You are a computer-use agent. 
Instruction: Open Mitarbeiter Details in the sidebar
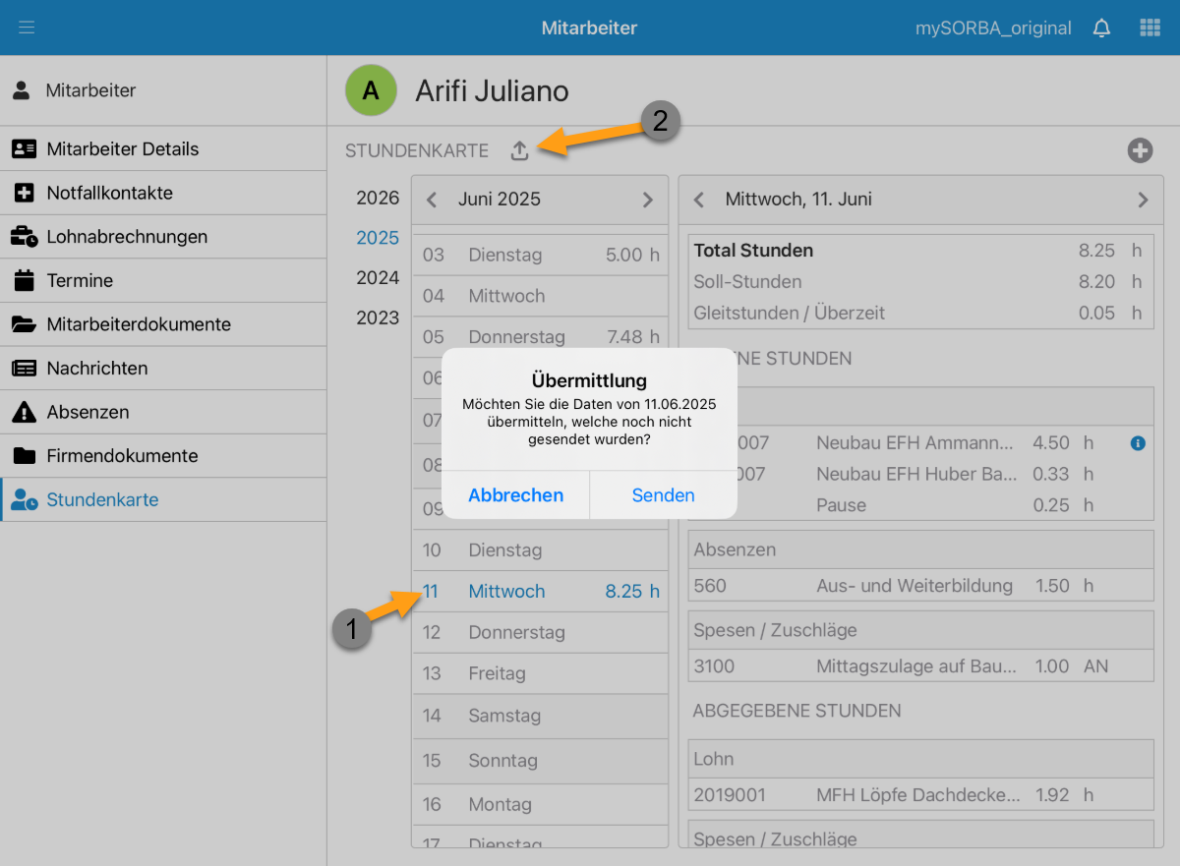(x=122, y=149)
